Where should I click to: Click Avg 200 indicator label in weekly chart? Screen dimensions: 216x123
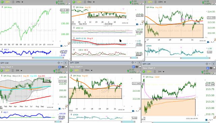(x=42, y=76)
